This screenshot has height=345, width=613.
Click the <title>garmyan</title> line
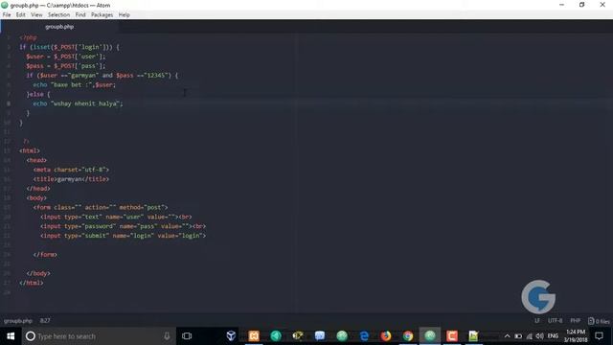point(71,179)
